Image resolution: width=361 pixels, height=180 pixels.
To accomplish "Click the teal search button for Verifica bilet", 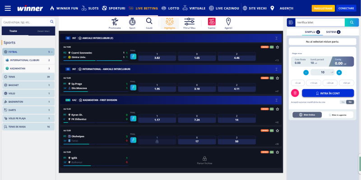I will pyautogui.click(x=352, y=22).
